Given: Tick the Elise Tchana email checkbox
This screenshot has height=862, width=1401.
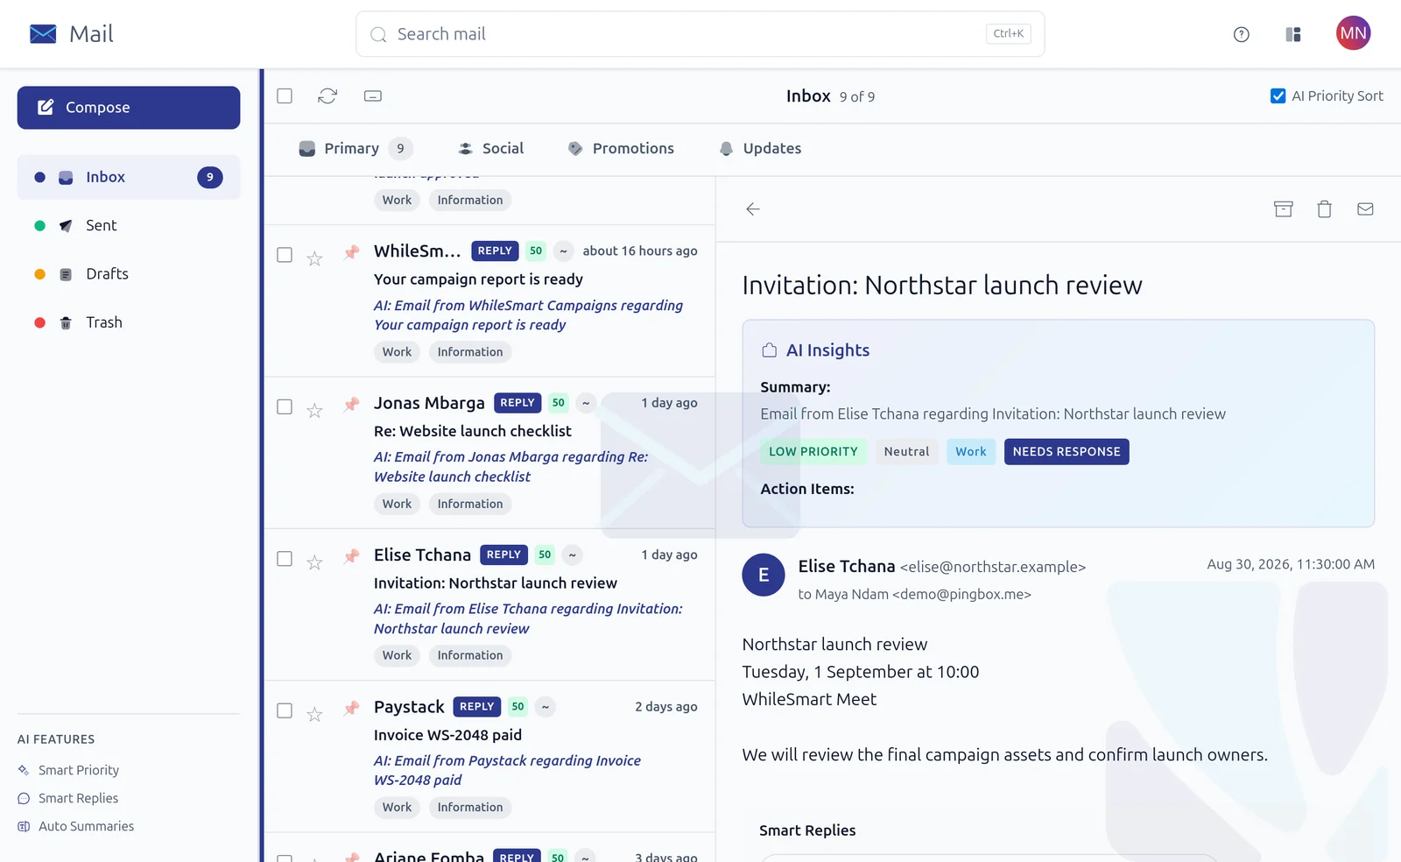Looking at the screenshot, I should 285,559.
